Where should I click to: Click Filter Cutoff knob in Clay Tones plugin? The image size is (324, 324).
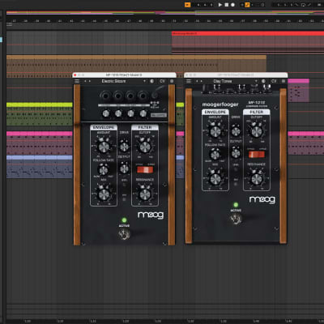coord(257,132)
